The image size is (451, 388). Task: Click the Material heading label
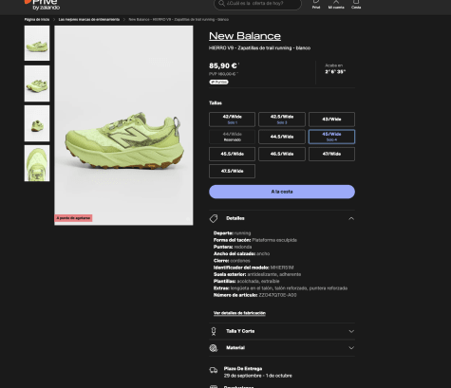(x=235, y=348)
